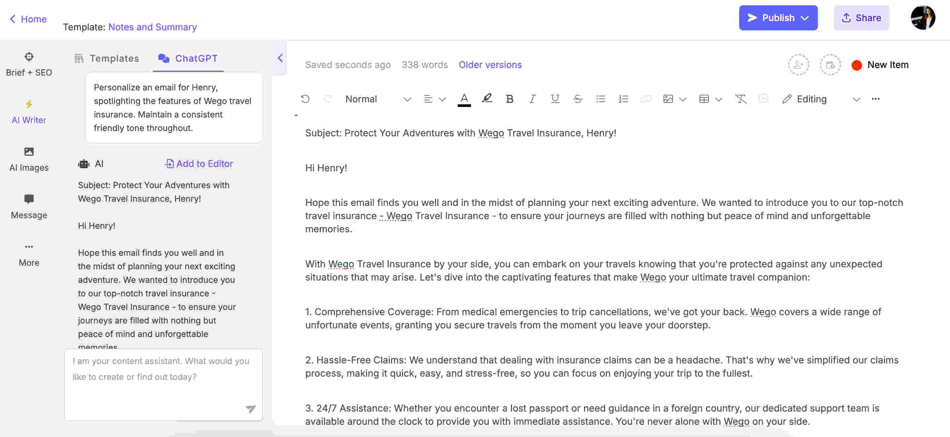
Task: Open the user profile avatar
Action: 923,17
